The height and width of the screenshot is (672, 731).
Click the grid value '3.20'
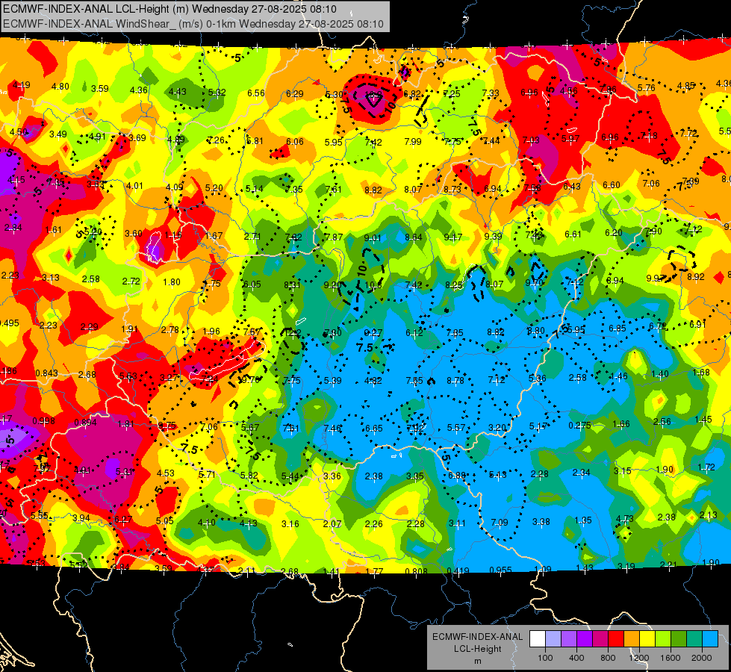(497, 427)
